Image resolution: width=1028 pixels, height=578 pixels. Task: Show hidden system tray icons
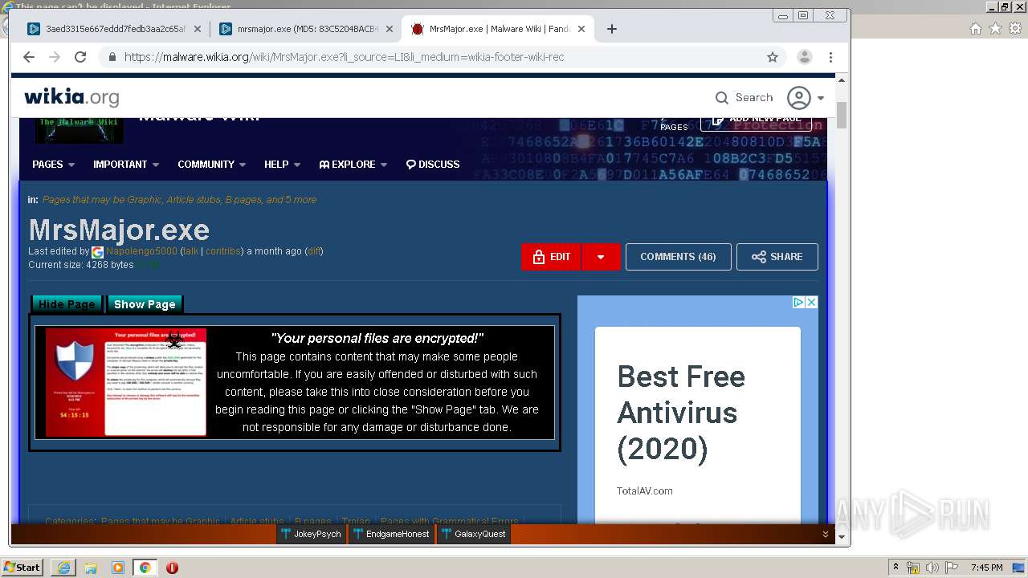(x=895, y=568)
